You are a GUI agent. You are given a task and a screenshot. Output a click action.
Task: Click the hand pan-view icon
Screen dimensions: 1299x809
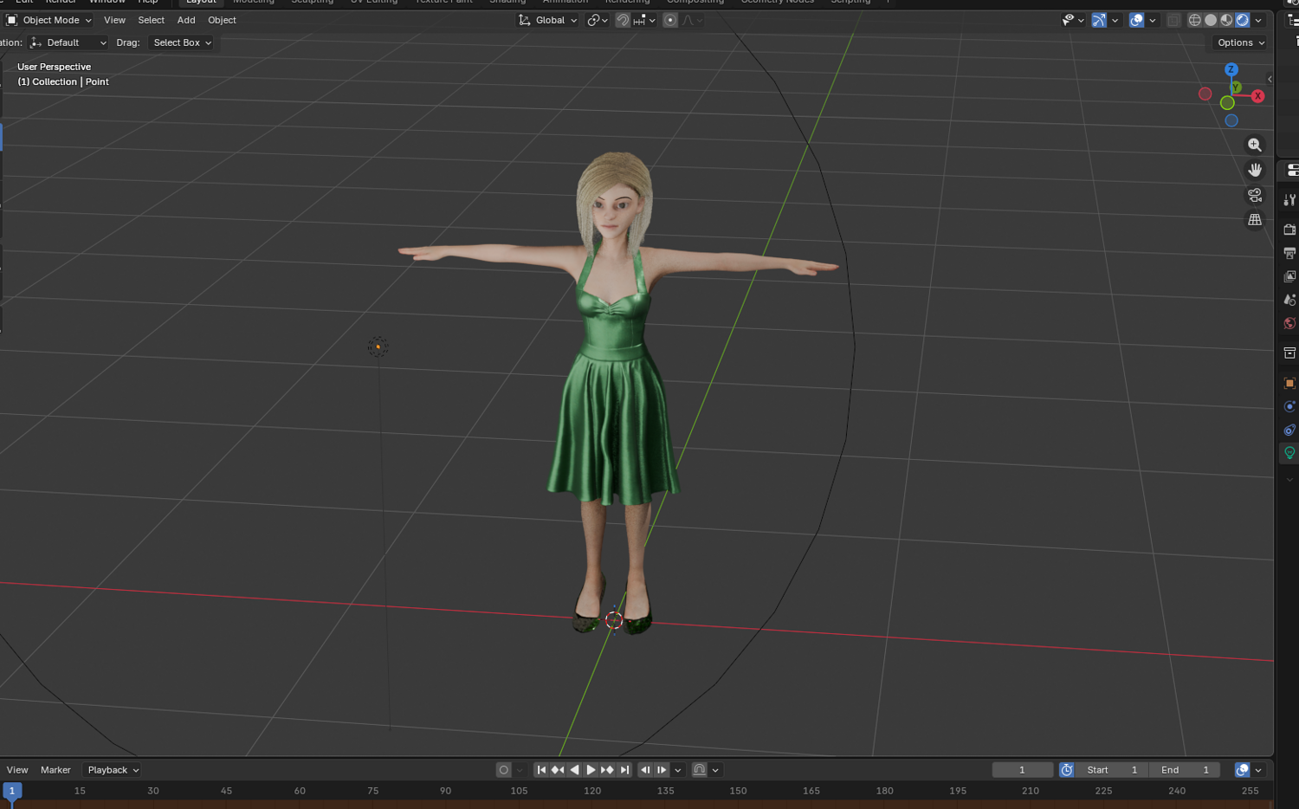coord(1254,170)
